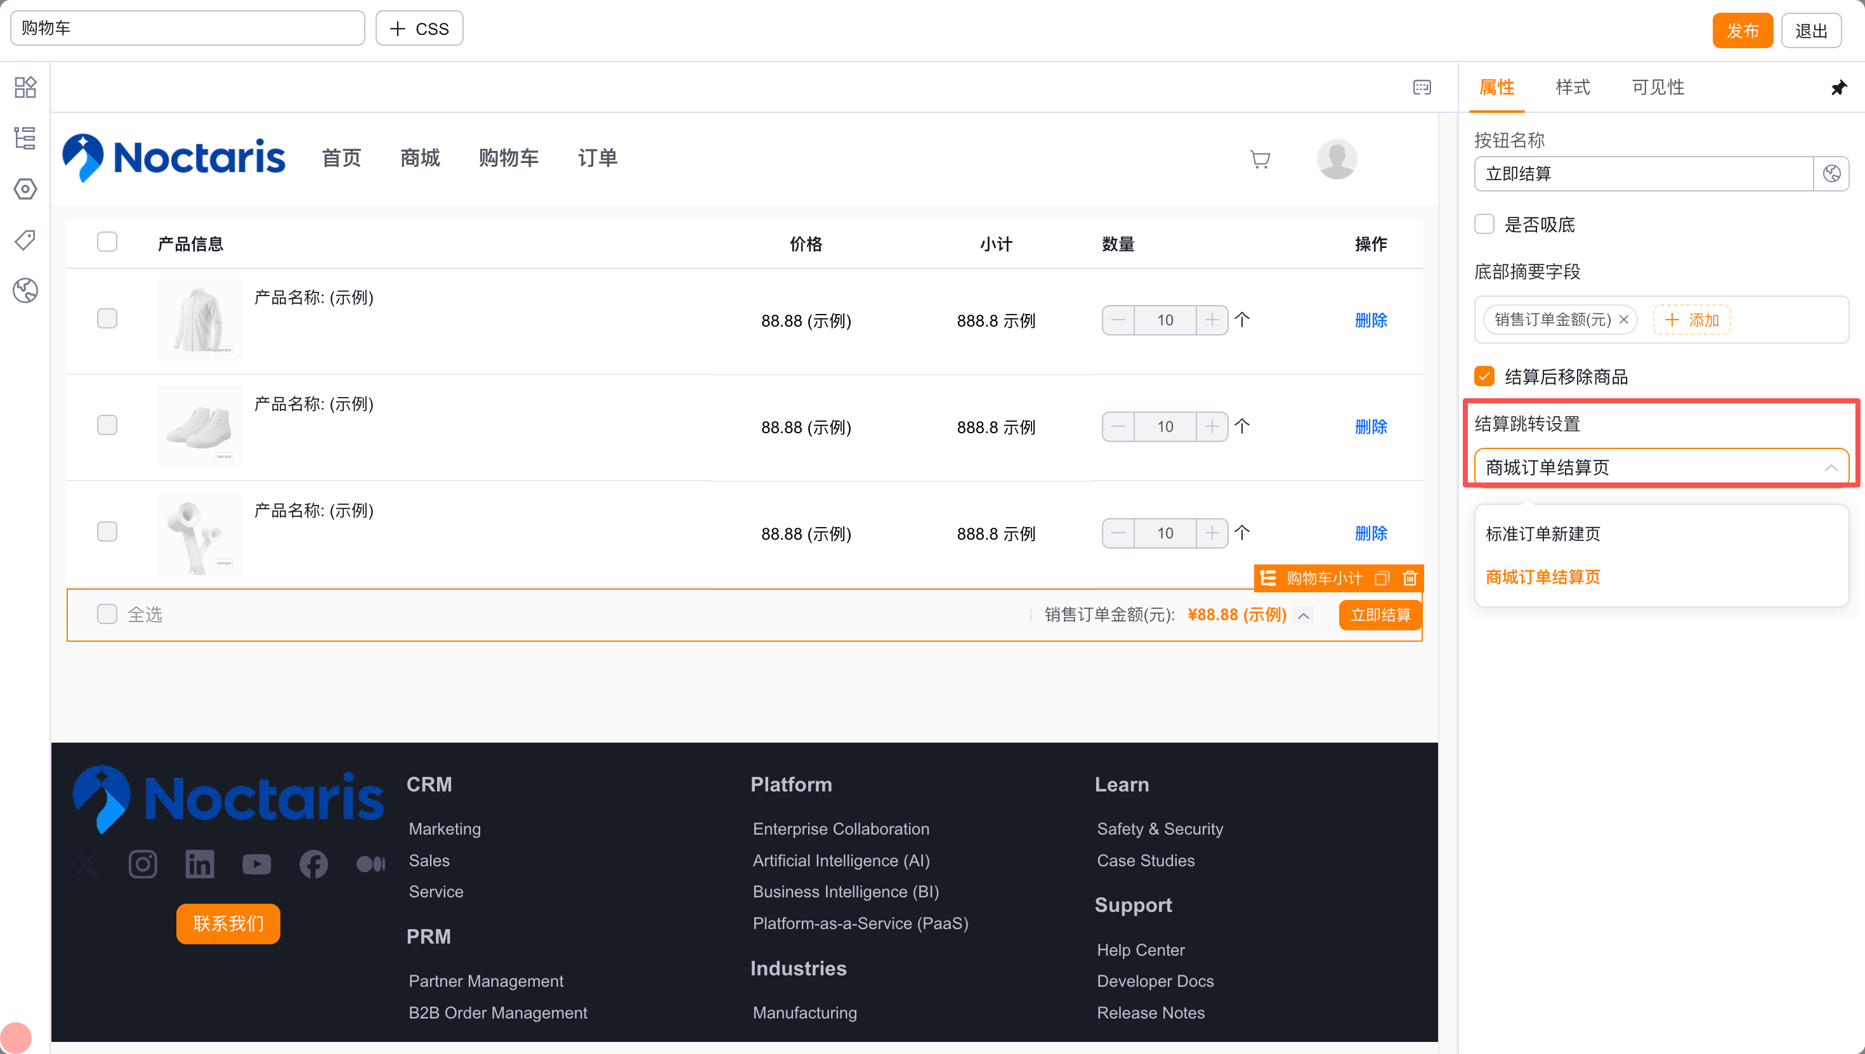Image resolution: width=1865 pixels, height=1054 pixels.
Task: Click the X social icon in footer
Action: pyautogui.click(x=86, y=864)
